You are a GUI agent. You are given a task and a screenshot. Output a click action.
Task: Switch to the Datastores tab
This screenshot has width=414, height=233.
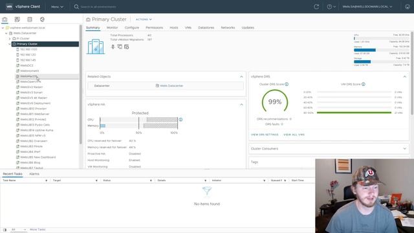pos(206,27)
